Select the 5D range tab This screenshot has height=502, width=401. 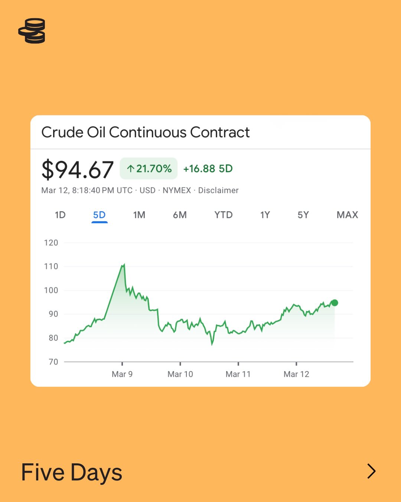pos(99,215)
